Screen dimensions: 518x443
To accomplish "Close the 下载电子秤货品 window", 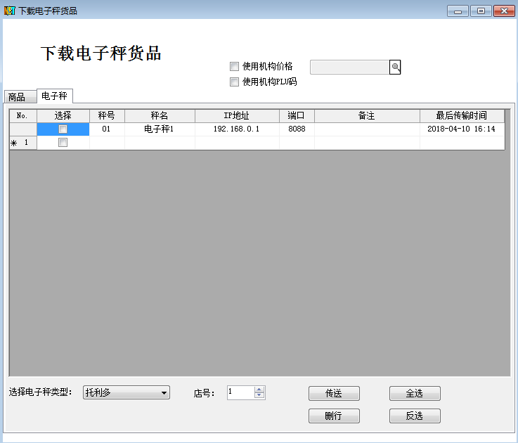I will pyautogui.click(x=504, y=11).
